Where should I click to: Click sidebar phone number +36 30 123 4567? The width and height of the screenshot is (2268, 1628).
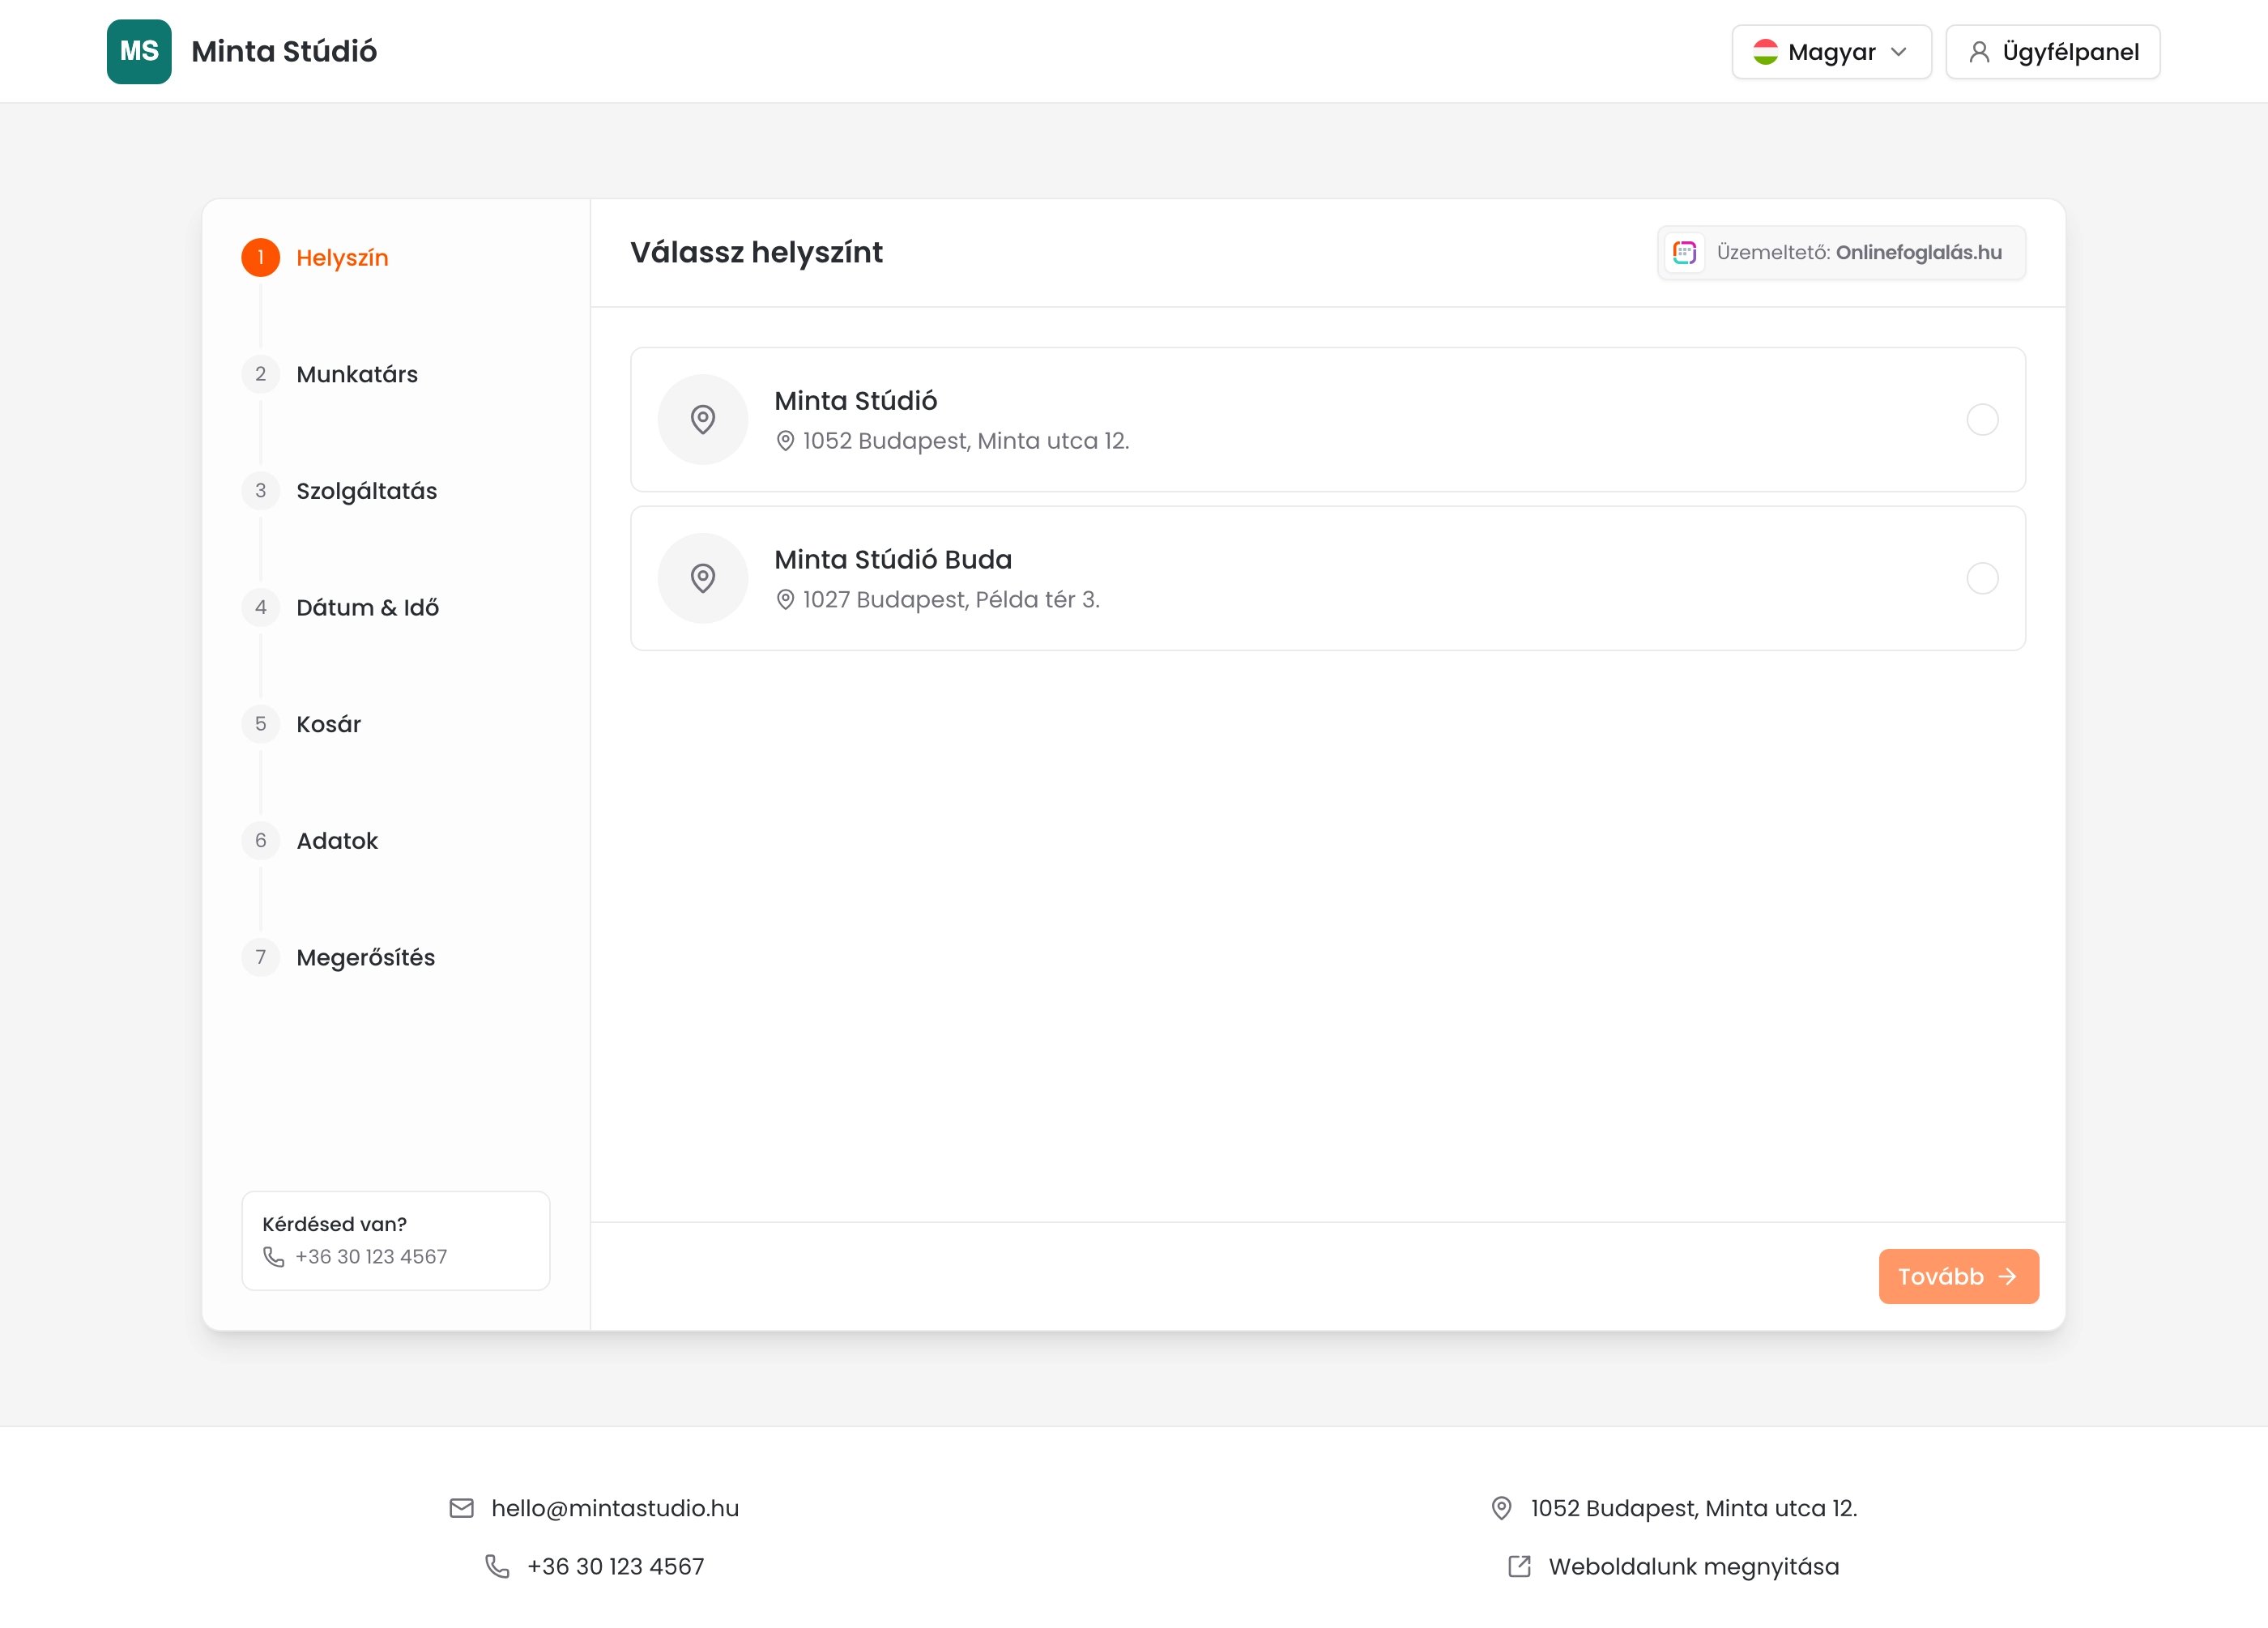click(x=371, y=1257)
